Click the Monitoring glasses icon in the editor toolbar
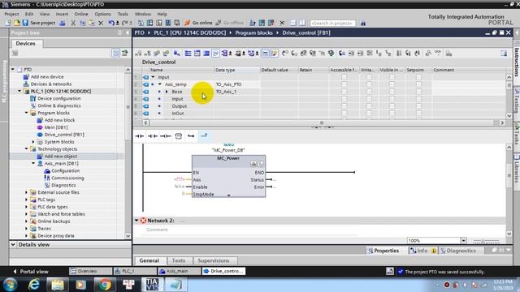Viewport: 520px width, 292px height. coord(438,53)
